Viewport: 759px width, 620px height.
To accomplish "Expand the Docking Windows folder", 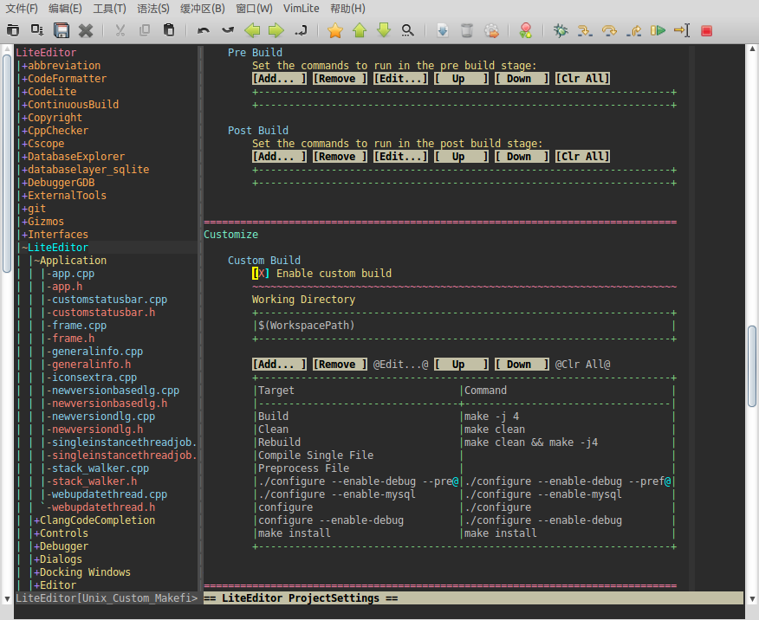I will pos(36,572).
